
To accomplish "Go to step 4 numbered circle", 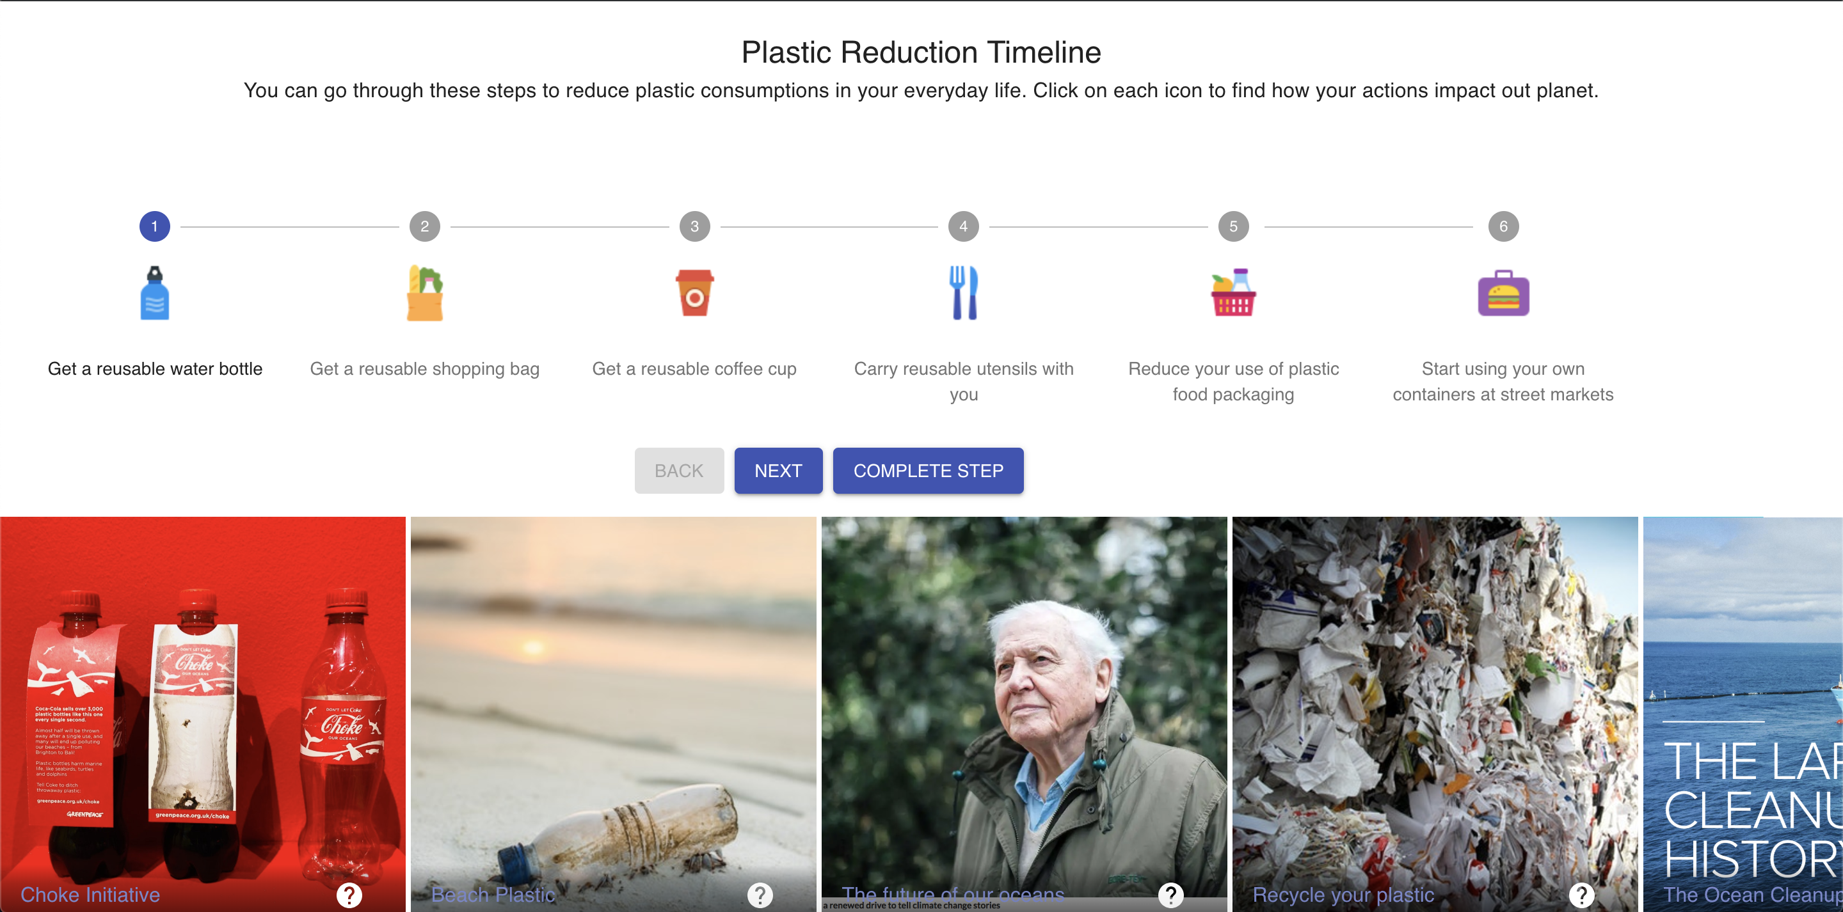I will pyautogui.click(x=964, y=227).
